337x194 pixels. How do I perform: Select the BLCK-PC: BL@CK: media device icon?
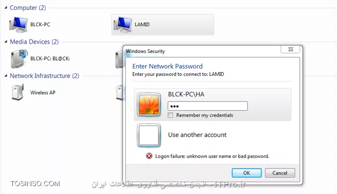click(x=19, y=59)
